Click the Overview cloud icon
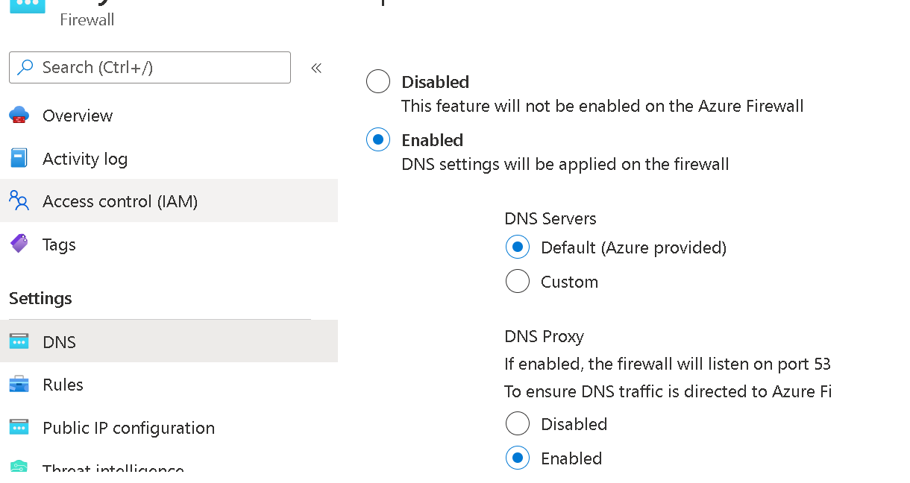Image resolution: width=910 pixels, height=483 pixels. point(19,116)
